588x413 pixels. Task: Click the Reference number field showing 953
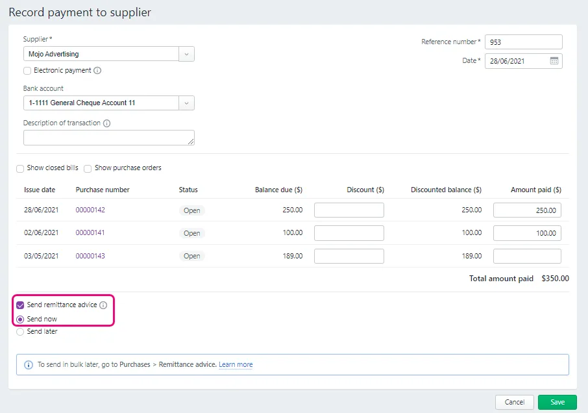tap(524, 42)
